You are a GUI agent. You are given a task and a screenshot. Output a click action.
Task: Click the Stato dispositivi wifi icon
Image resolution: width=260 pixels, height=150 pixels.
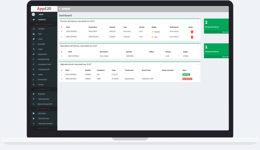[34, 99]
